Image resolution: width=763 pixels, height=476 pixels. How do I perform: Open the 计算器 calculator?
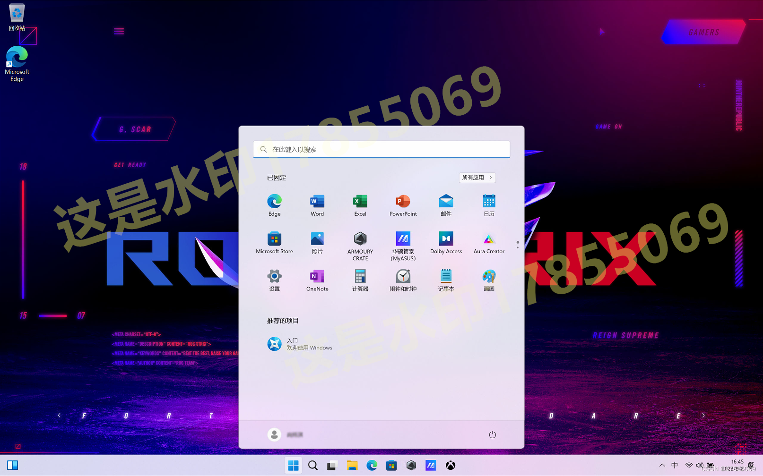(360, 280)
